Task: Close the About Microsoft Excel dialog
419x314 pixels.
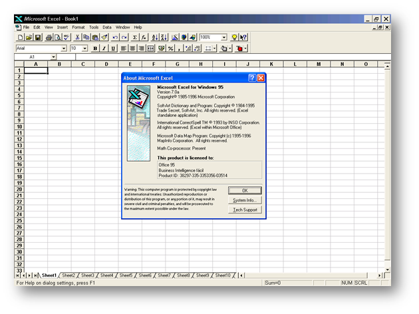Action: tap(261, 78)
